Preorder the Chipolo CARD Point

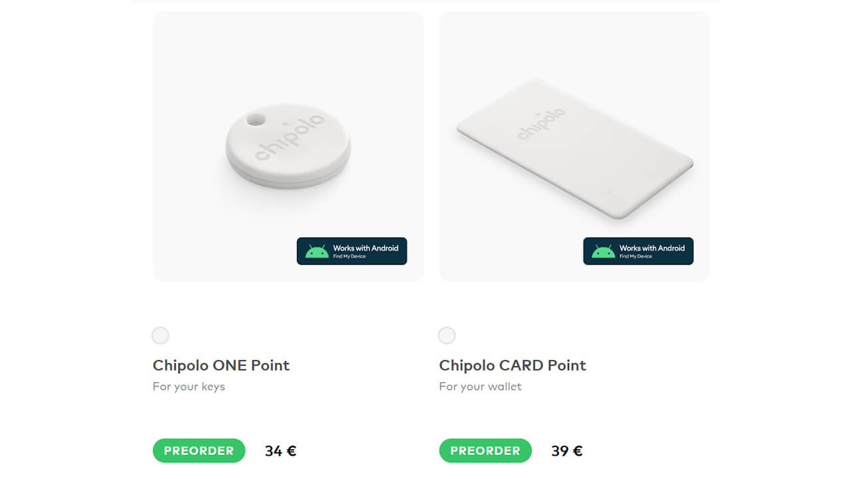(x=485, y=450)
